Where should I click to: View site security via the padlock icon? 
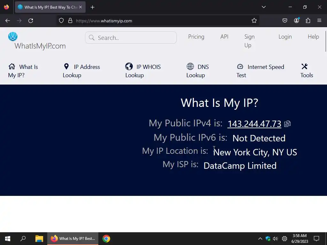point(70,21)
